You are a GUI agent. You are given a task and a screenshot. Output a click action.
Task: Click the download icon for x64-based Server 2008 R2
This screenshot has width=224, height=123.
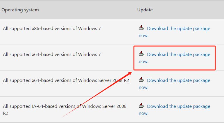click(x=141, y=80)
